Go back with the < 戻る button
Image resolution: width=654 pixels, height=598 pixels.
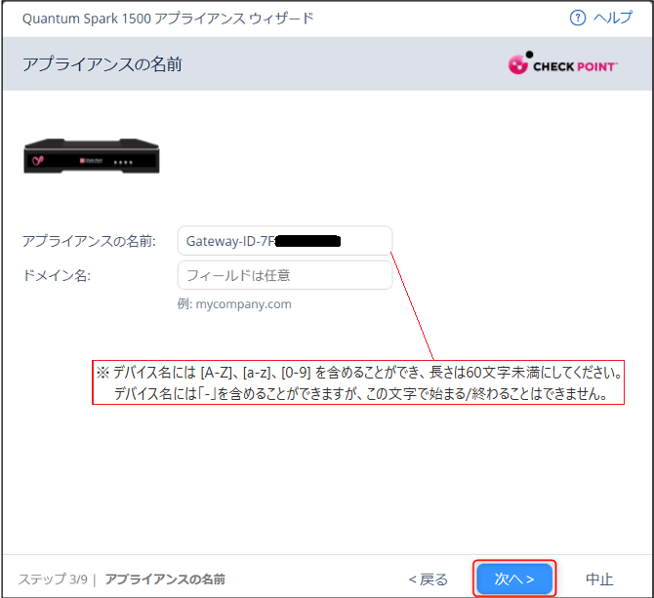[x=428, y=579]
